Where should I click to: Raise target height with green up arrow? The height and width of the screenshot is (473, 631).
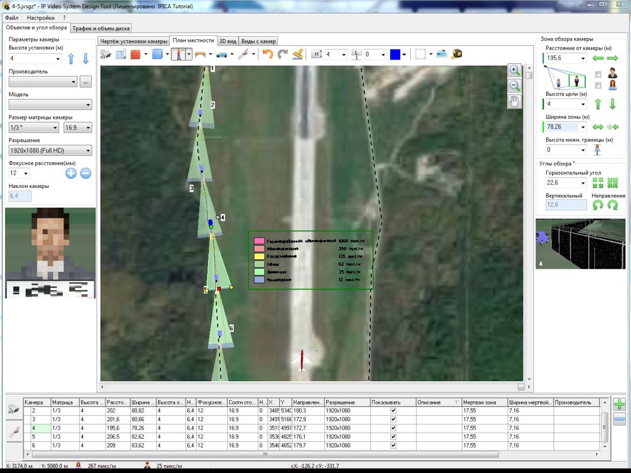[598, 104]
